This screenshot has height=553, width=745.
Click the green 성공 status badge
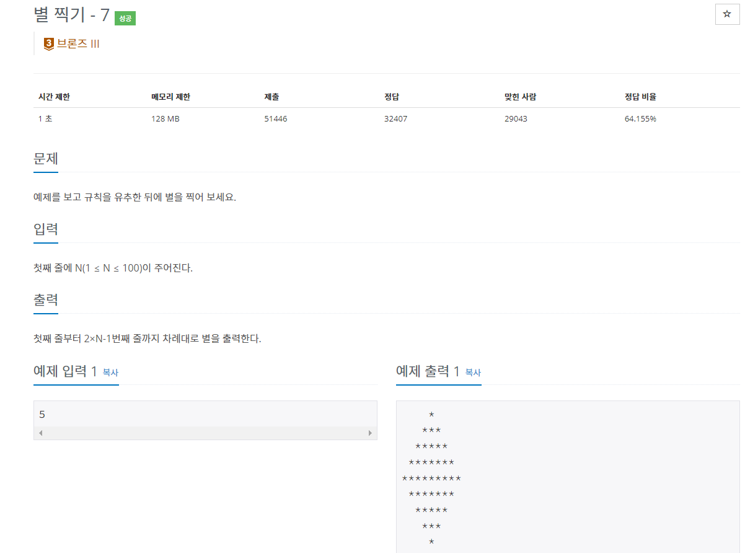pyautogui.click(x=125, y=19)
